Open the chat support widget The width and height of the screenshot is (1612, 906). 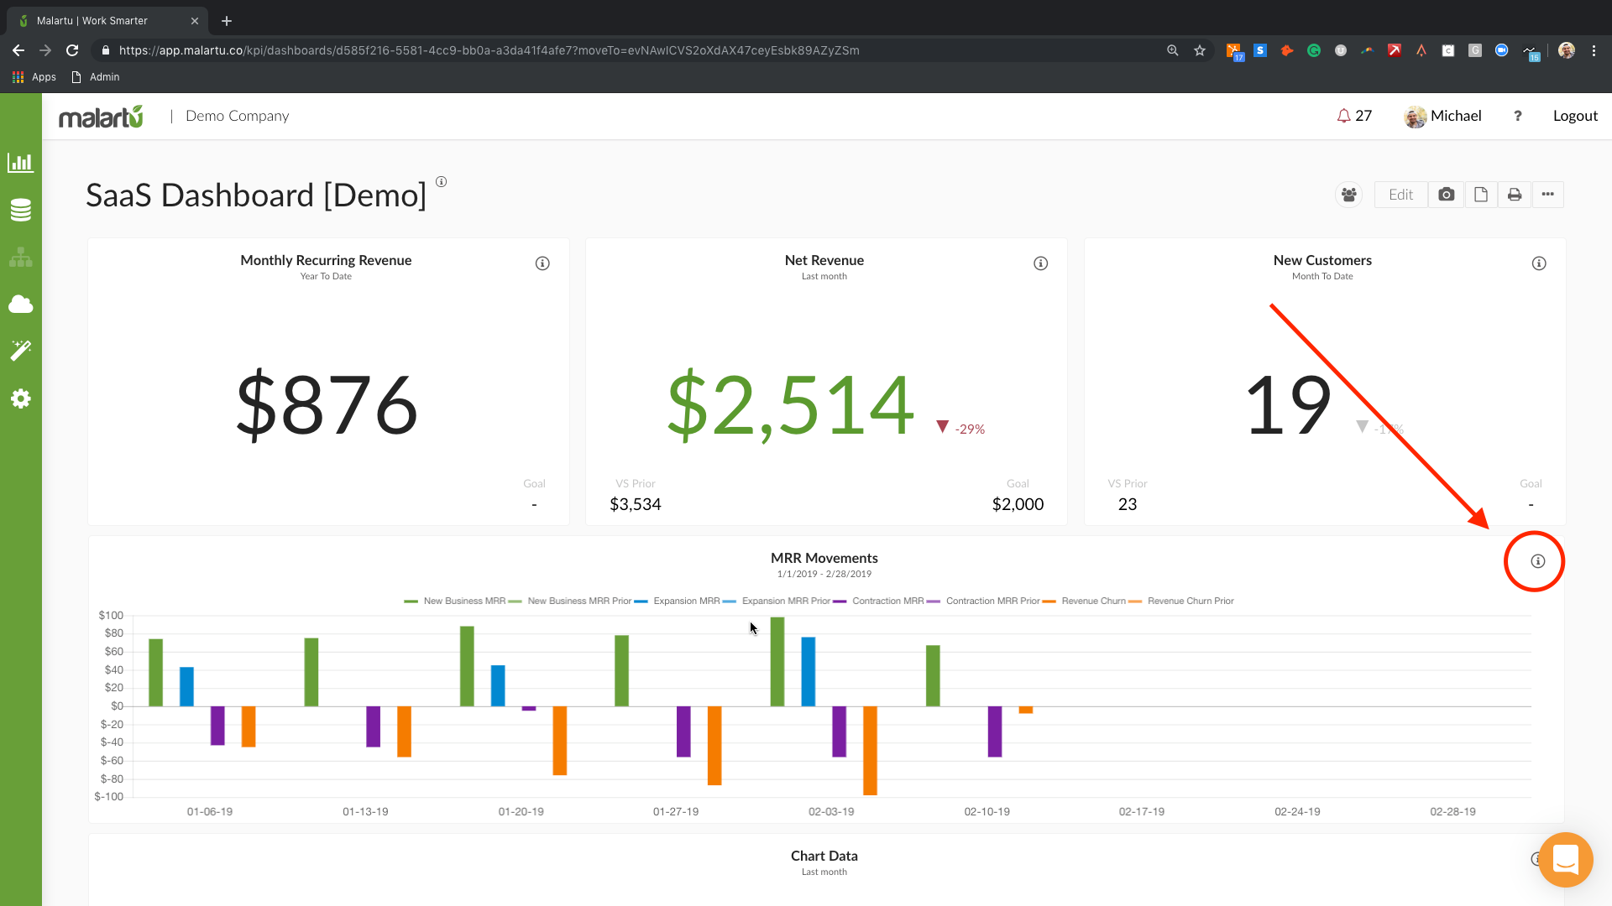tap(1566, 860)
